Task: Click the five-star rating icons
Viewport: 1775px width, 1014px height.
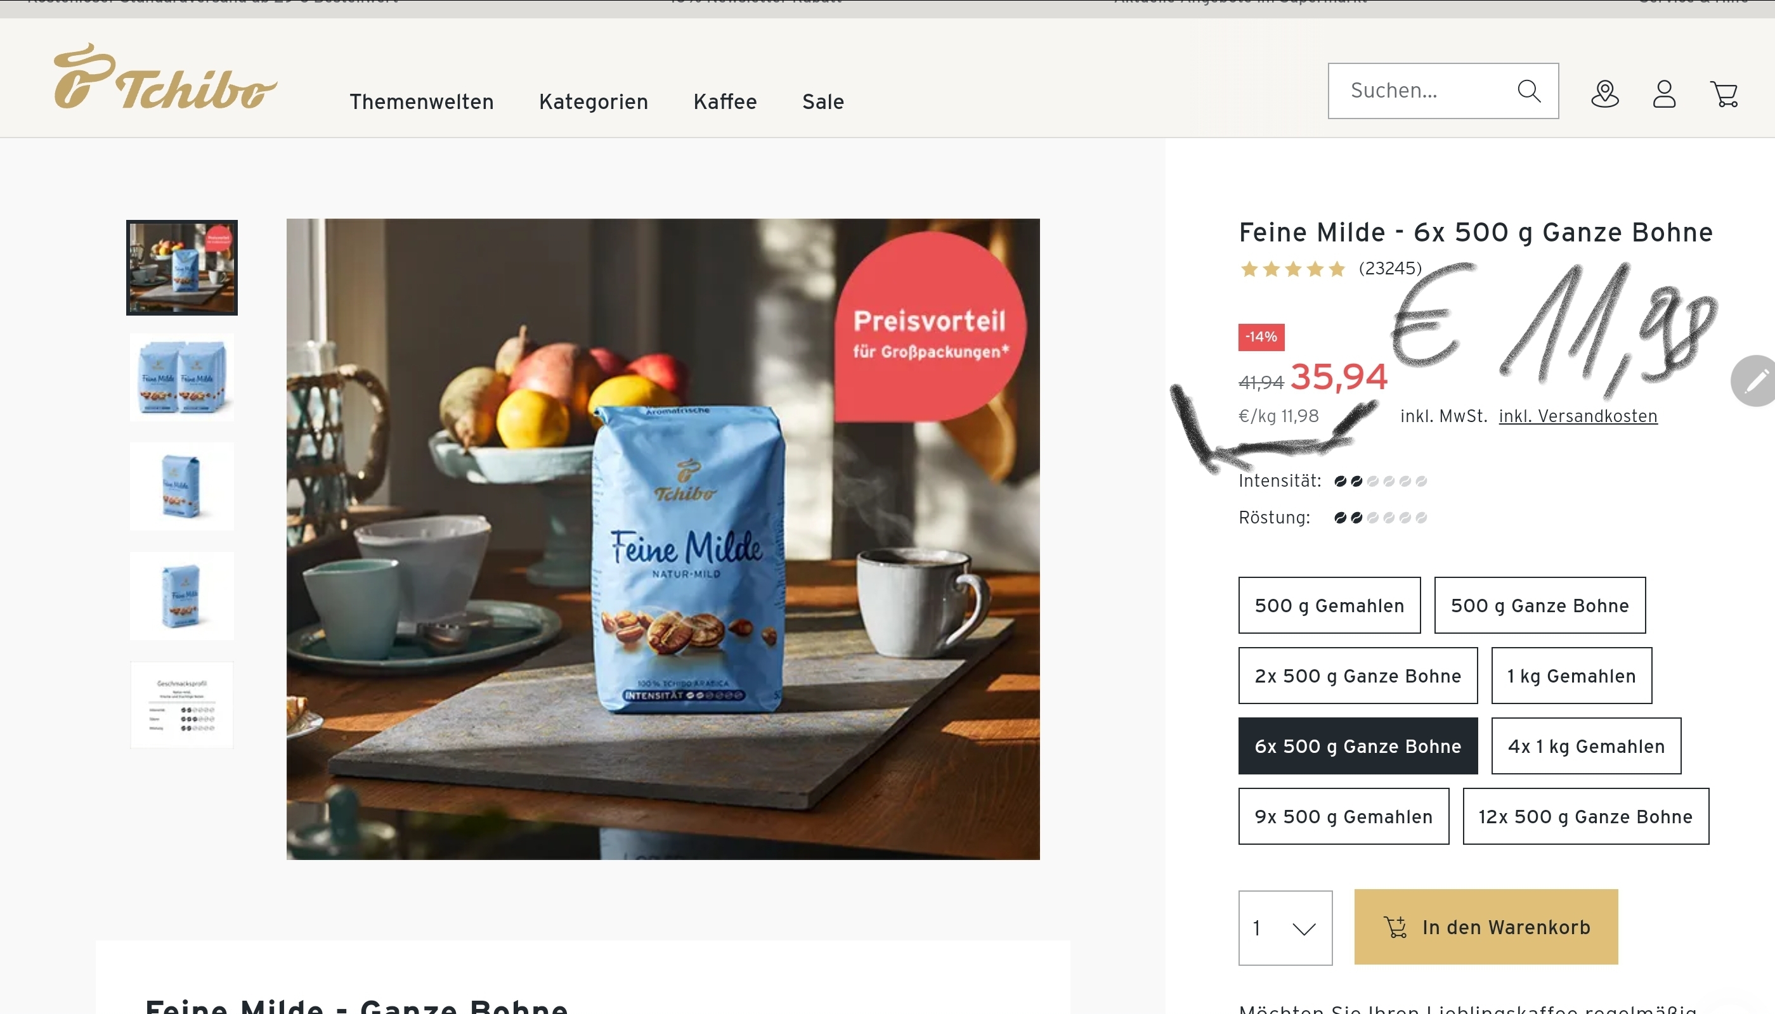Action: tap(1292, 269)
